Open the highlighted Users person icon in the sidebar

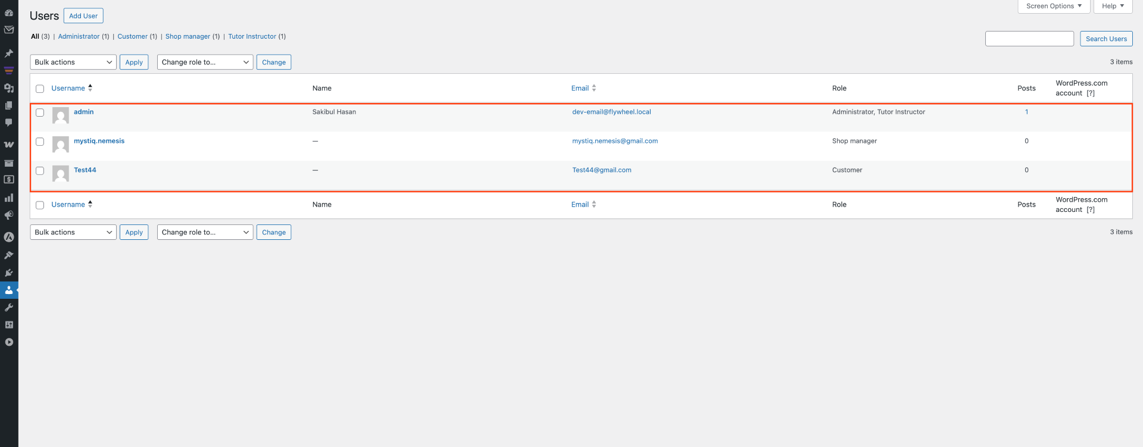[9, 290]
